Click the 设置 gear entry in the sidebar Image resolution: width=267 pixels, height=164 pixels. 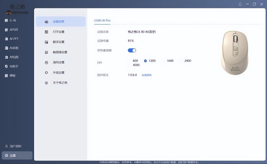click(x=17, y=155)
